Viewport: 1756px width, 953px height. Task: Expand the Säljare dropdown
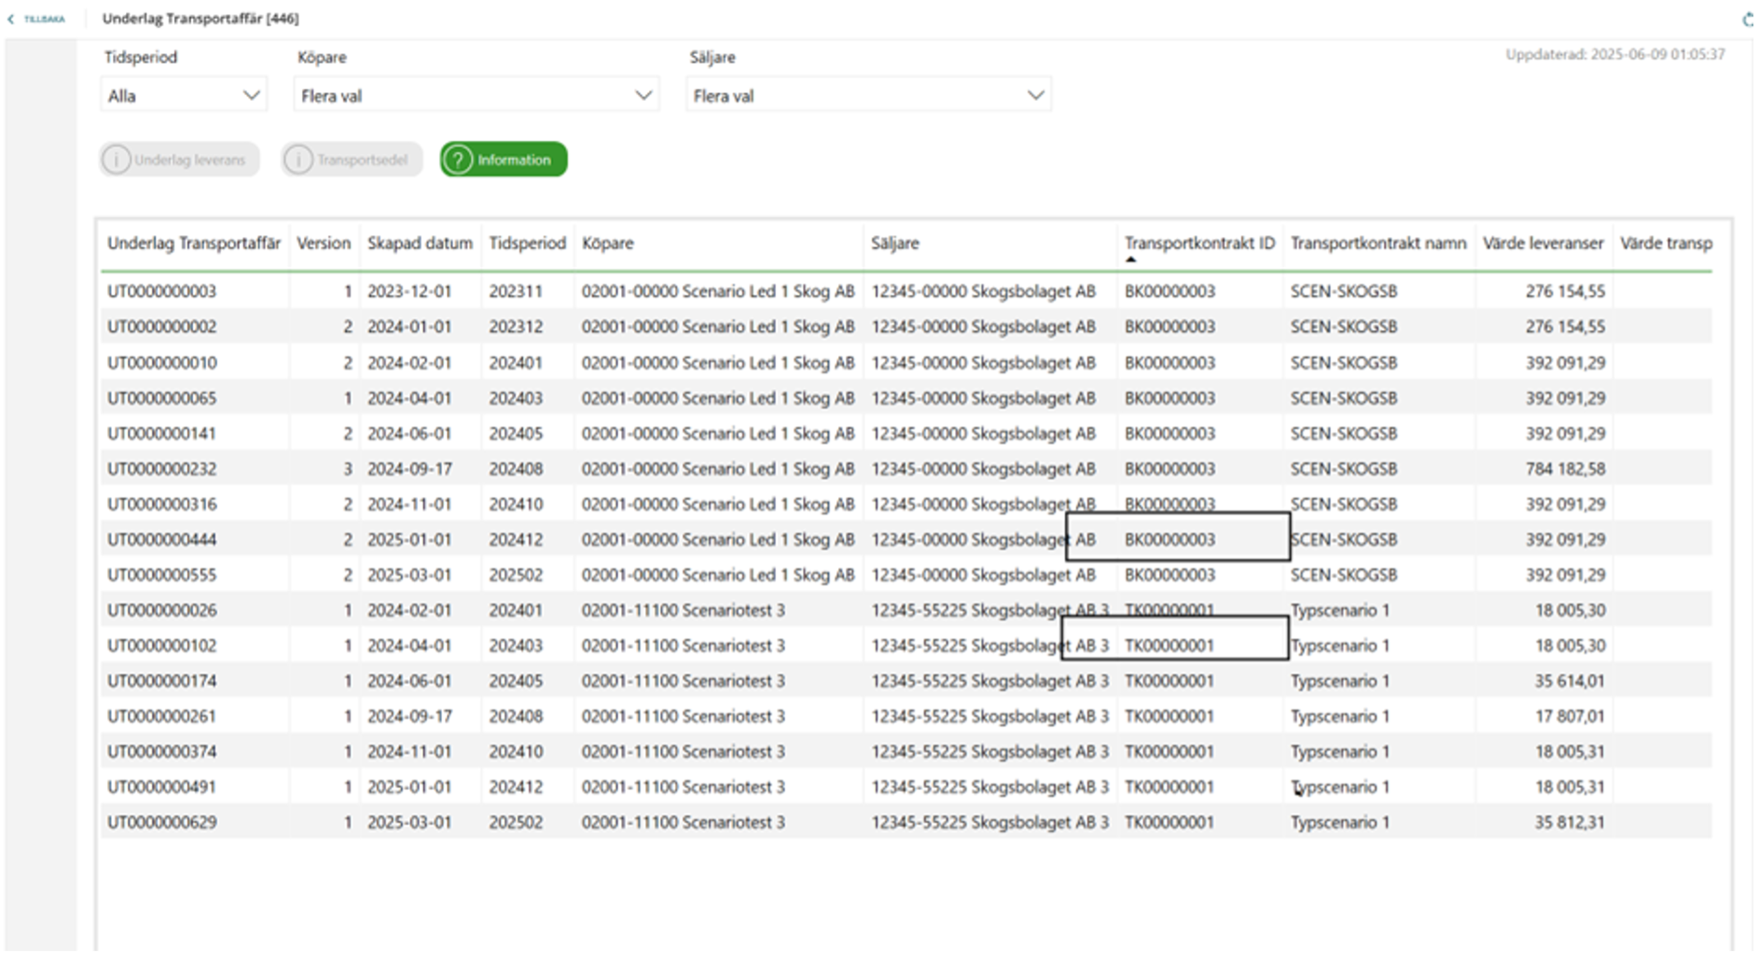[868, 95]
